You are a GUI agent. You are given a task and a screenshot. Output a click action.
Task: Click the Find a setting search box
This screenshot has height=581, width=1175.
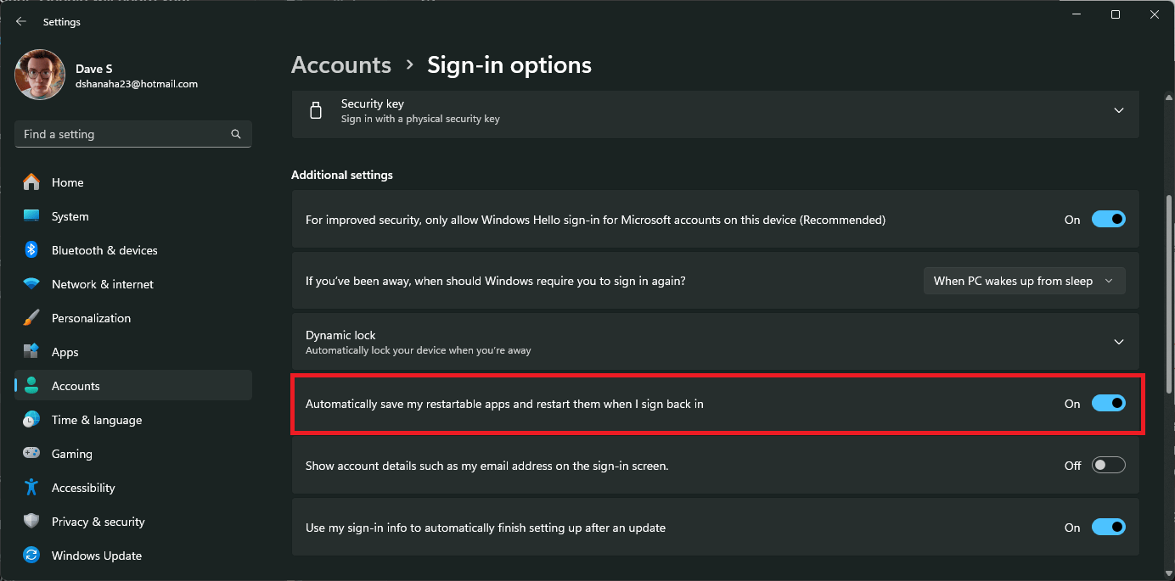pos(123,134)
